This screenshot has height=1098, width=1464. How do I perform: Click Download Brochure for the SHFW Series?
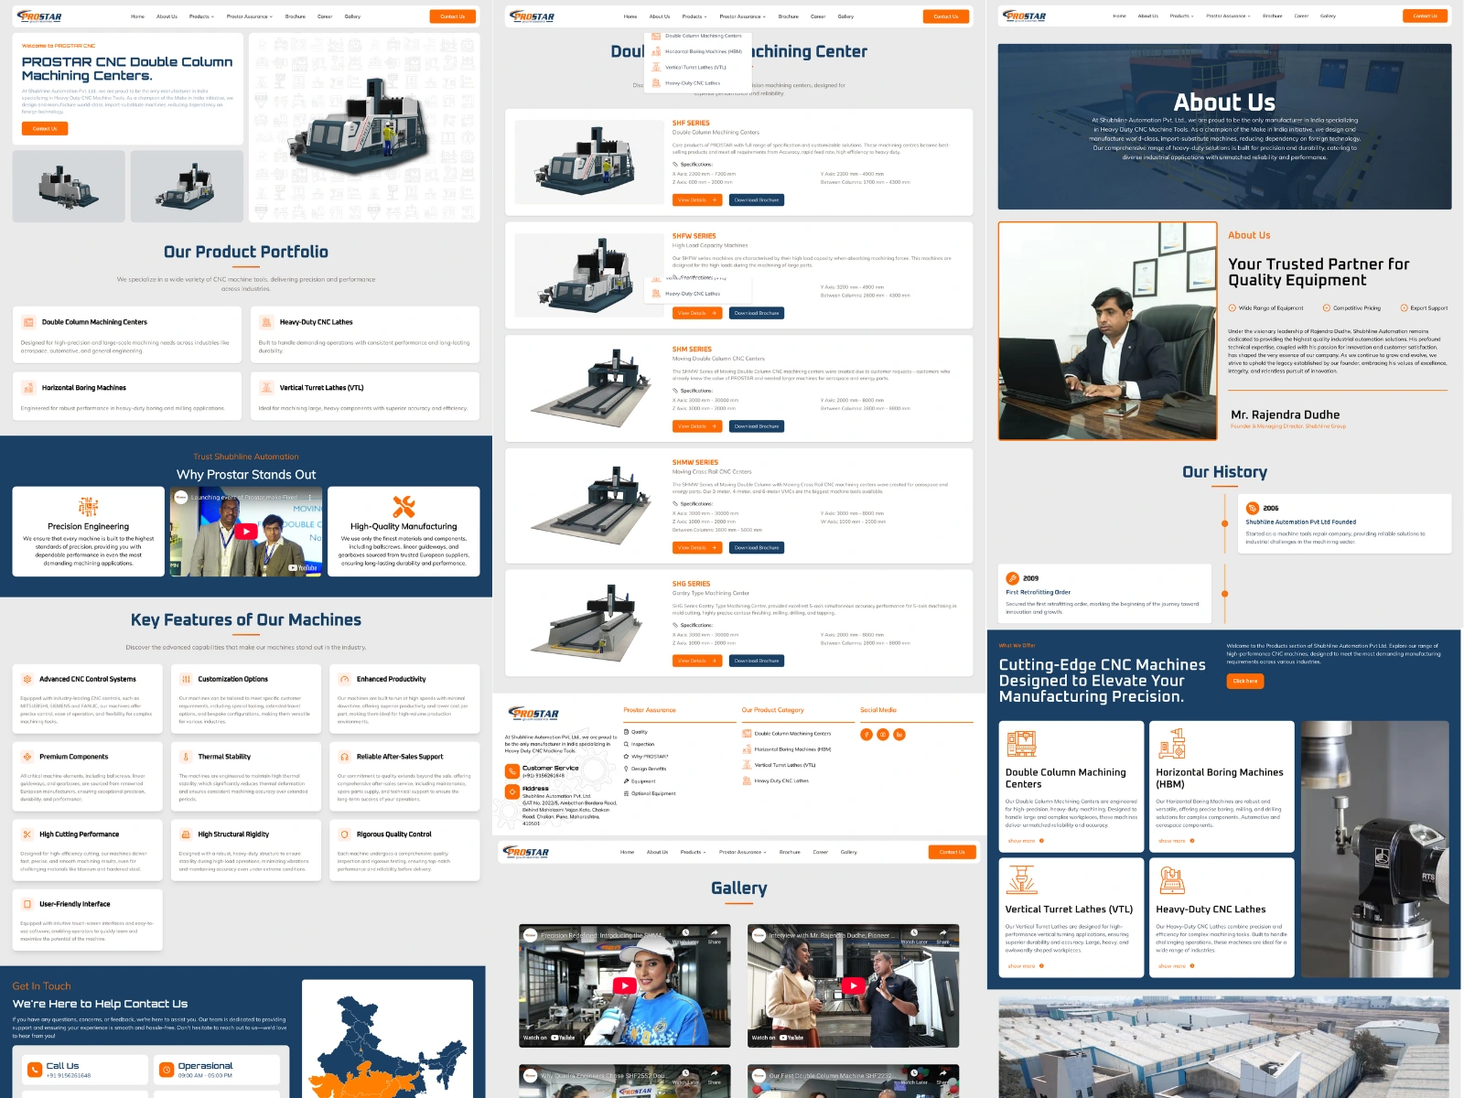pos(757,313)
